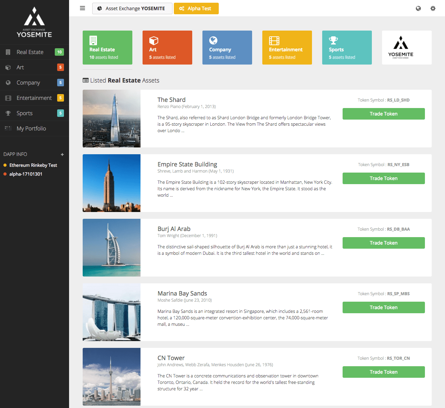Click the yellow 5 badge beside Entertainment
Image resolution: width=445 pixels, height=408 pixels.
coord(61,98)
